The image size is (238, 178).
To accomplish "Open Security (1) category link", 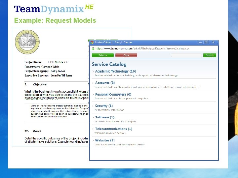I will click(104, 106).
